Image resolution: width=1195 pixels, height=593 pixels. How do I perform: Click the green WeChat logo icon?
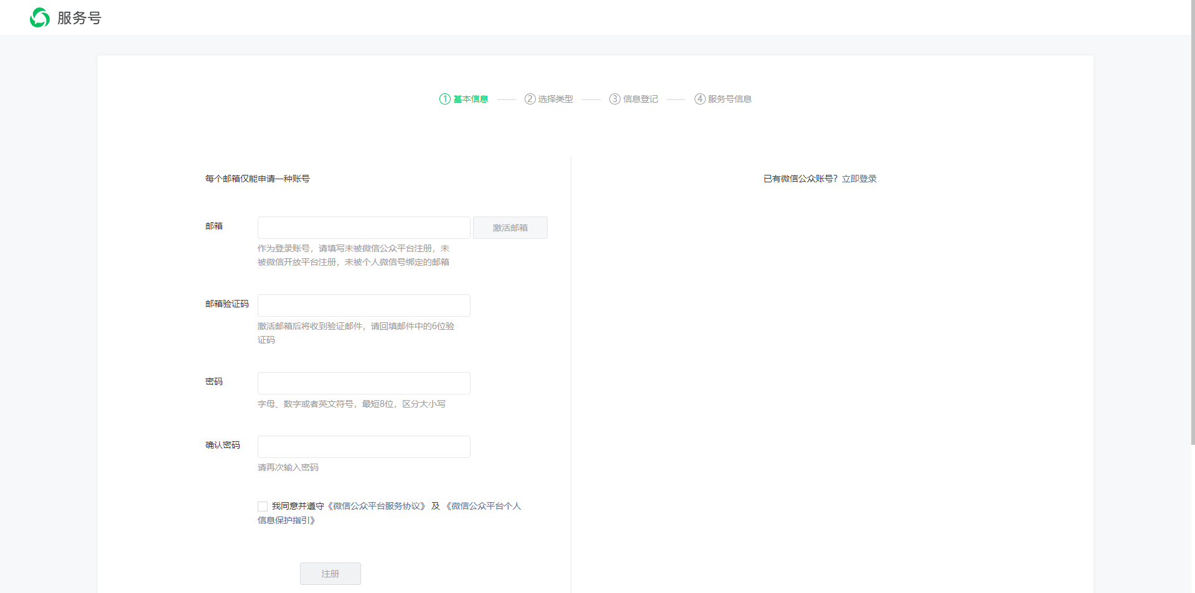point(40,18)
